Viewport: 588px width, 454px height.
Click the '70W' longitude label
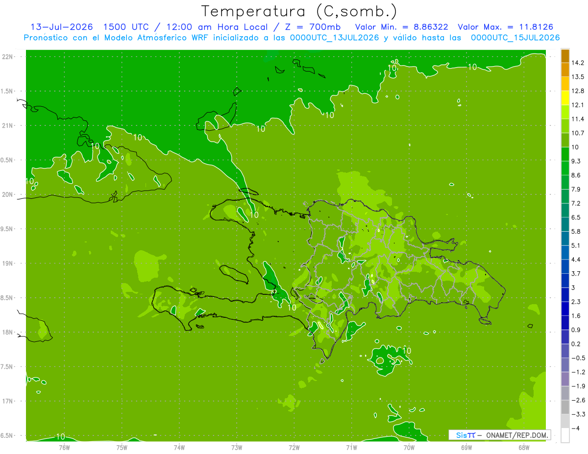[x=409, y=447]
